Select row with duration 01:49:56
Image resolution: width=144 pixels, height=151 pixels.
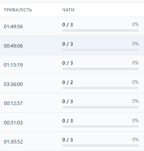pos(72,26)
